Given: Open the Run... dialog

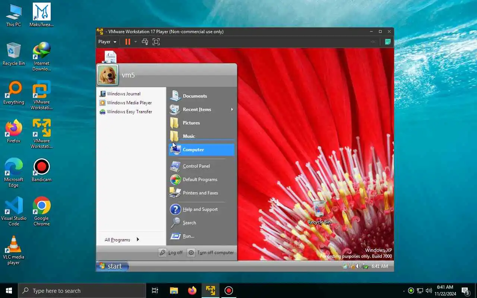Looking at the screenshot, I should tap(202, 236).
